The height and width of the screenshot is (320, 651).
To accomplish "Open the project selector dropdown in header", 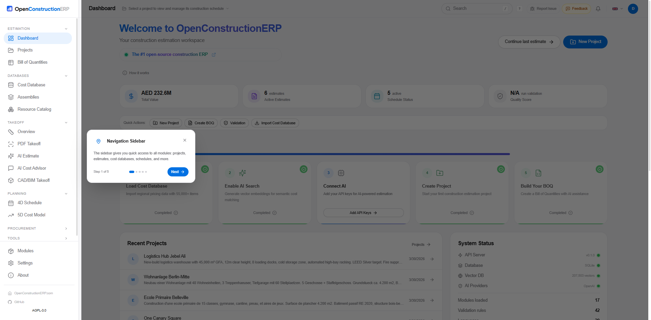I will [176, 8].
